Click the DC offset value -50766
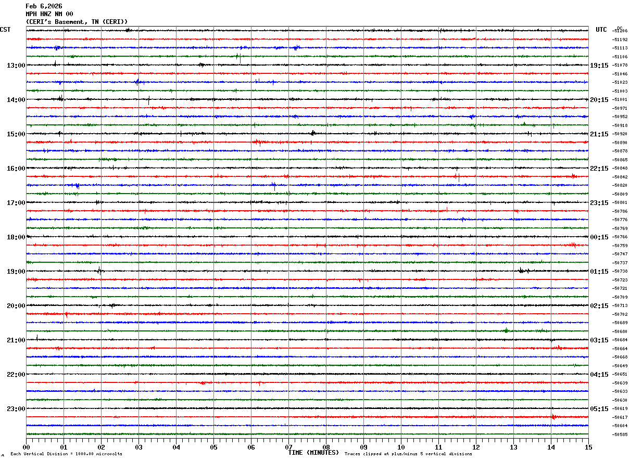The height and width of the screenshot is (461, 630). (620, 237)
